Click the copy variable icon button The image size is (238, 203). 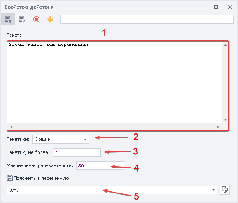click(x=224, y=189)
